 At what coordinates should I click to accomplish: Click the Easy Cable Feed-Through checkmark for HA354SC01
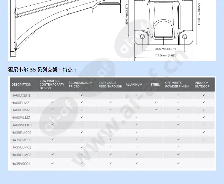[110, 163]
